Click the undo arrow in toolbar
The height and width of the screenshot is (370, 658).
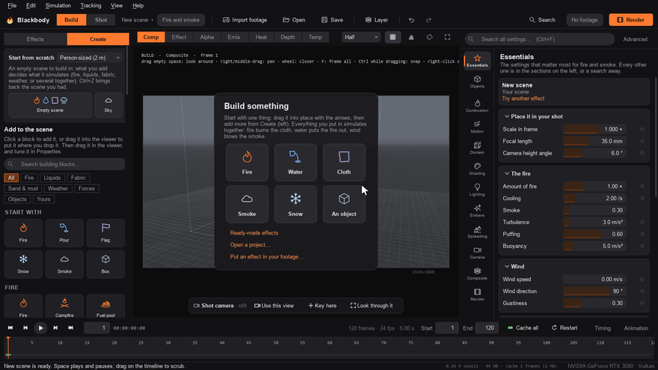pyautogui.click(x=411, y=19)
